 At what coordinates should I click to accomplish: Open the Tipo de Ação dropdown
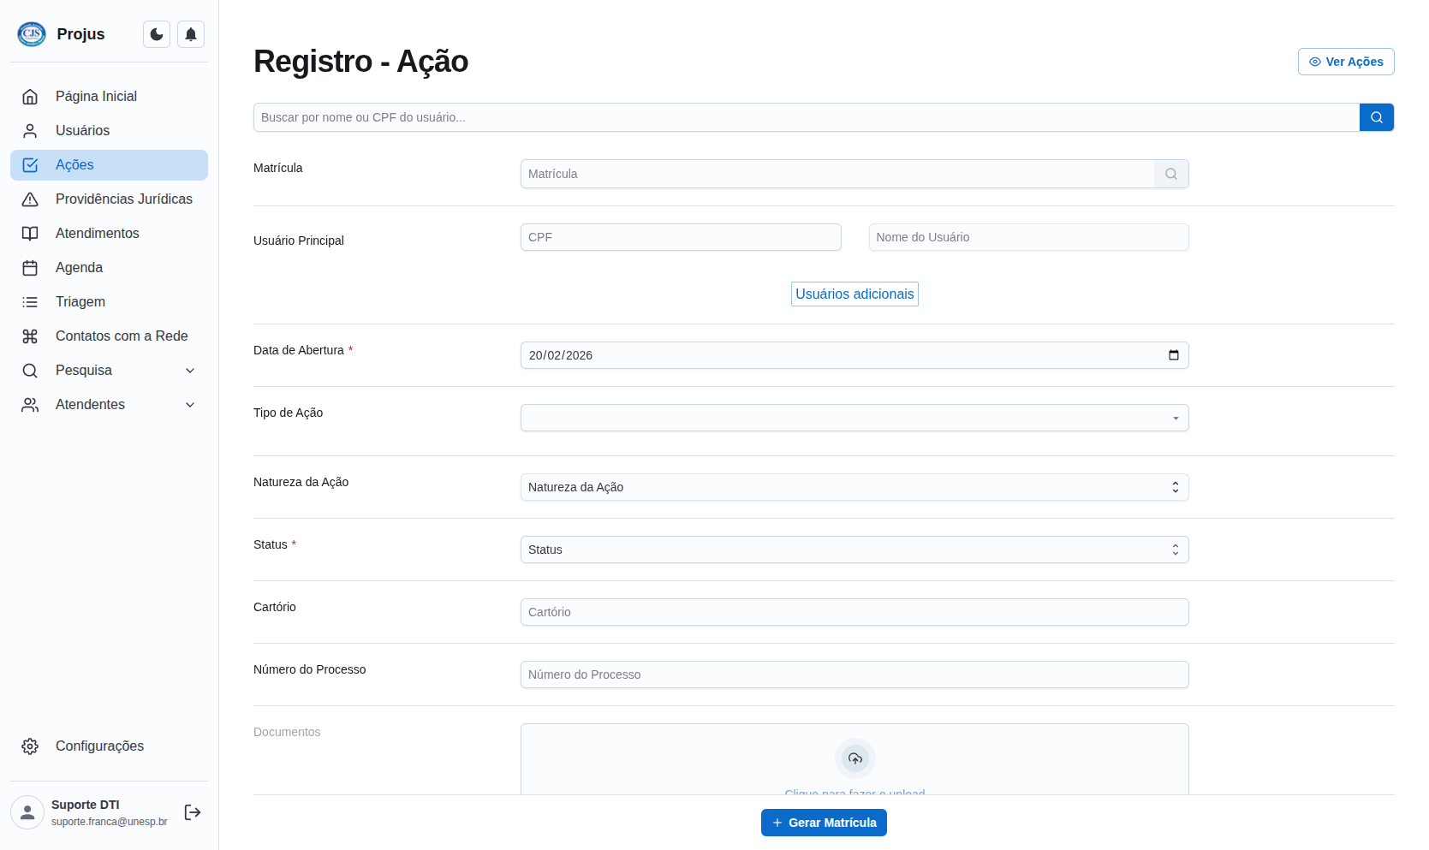[854, 418]
